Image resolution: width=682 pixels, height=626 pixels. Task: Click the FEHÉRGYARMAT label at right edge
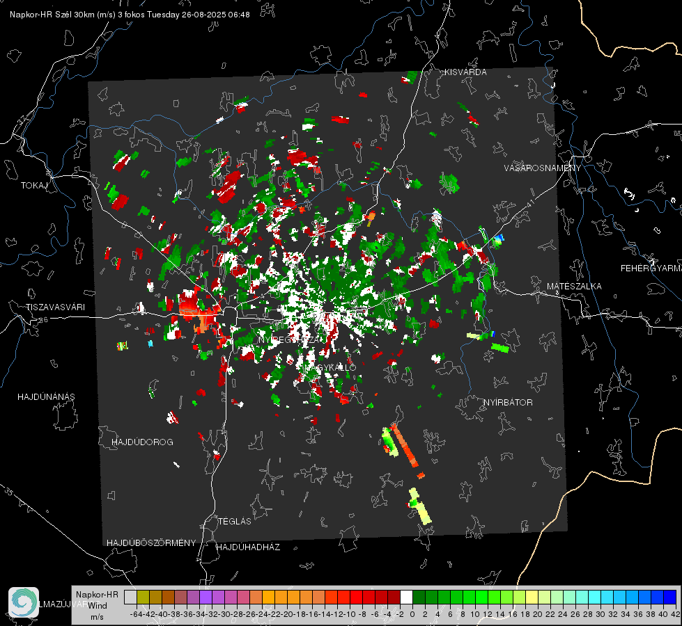[x=651, y=268]
